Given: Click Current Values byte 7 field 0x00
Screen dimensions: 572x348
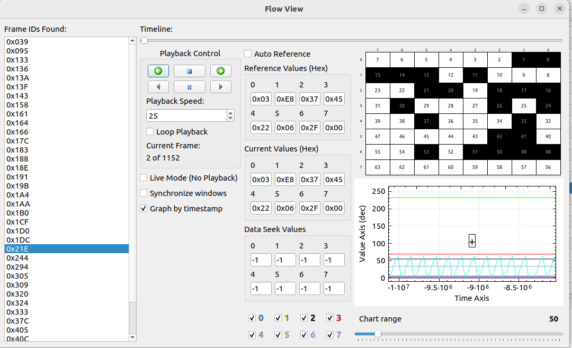Looking at the screenshot, I should pos(334,208).
